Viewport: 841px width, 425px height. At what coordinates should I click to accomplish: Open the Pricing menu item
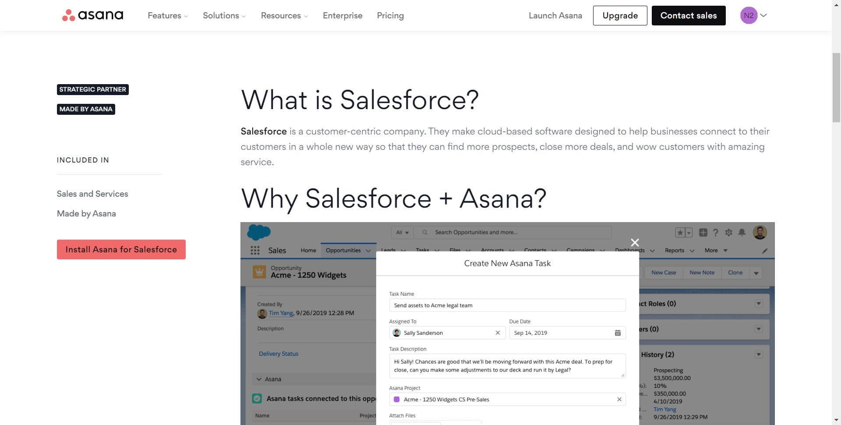pyautogui.click(x=390, y=15)
